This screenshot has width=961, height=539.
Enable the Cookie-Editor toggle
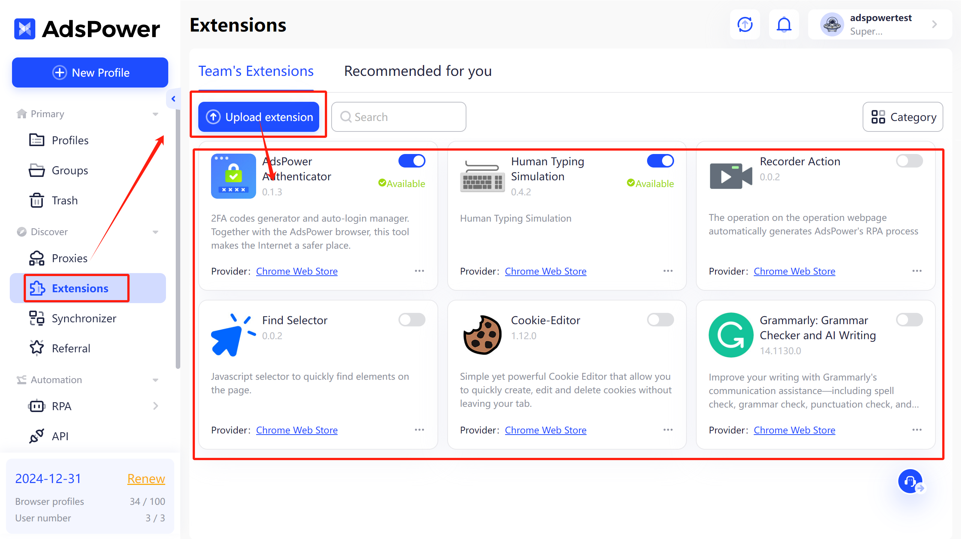coord(660,320)
